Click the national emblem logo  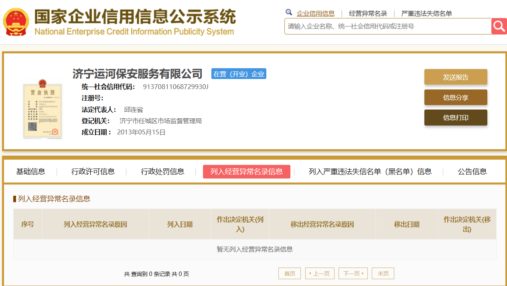(16, 22)
